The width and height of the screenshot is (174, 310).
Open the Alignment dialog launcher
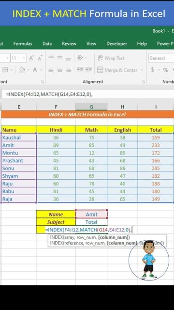point(143,82)
